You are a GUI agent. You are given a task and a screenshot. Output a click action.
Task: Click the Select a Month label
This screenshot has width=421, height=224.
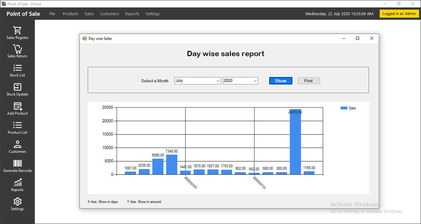point(155,81)
